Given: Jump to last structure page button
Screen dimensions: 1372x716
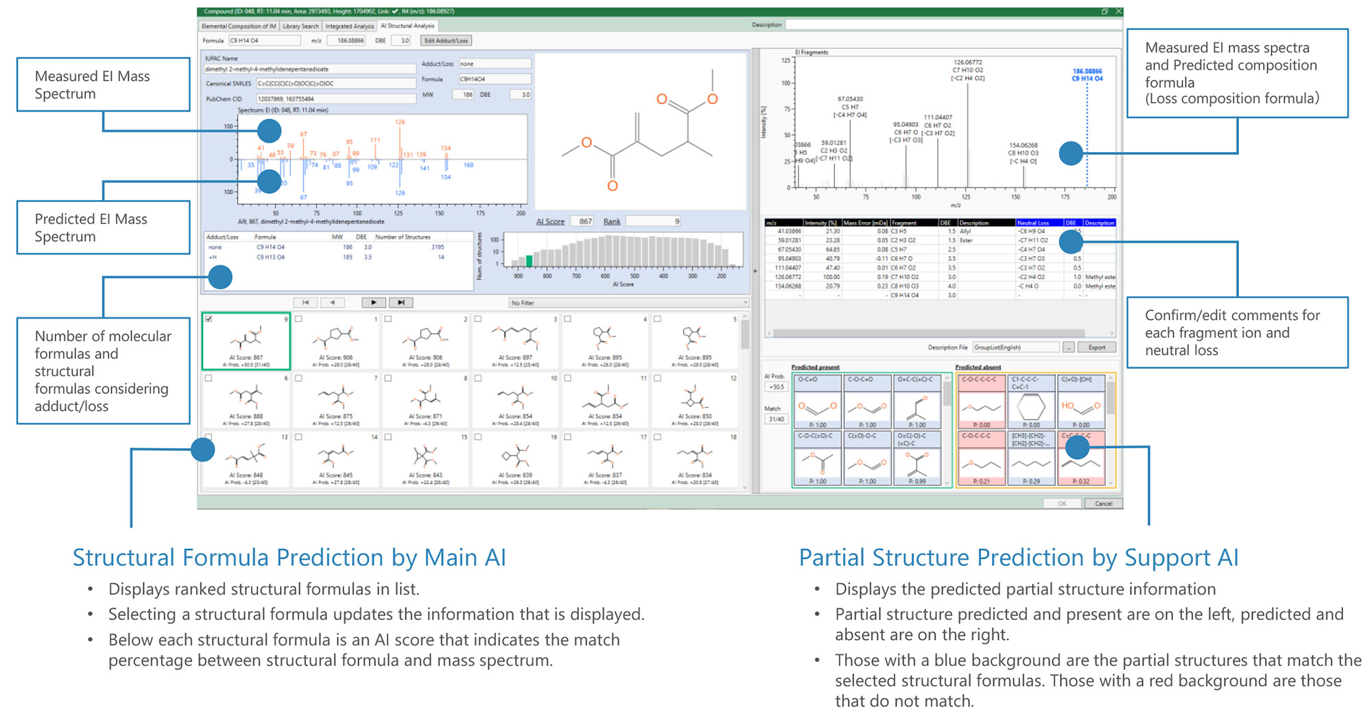Looking at the screenshot, I should click(x=401, y=302).
